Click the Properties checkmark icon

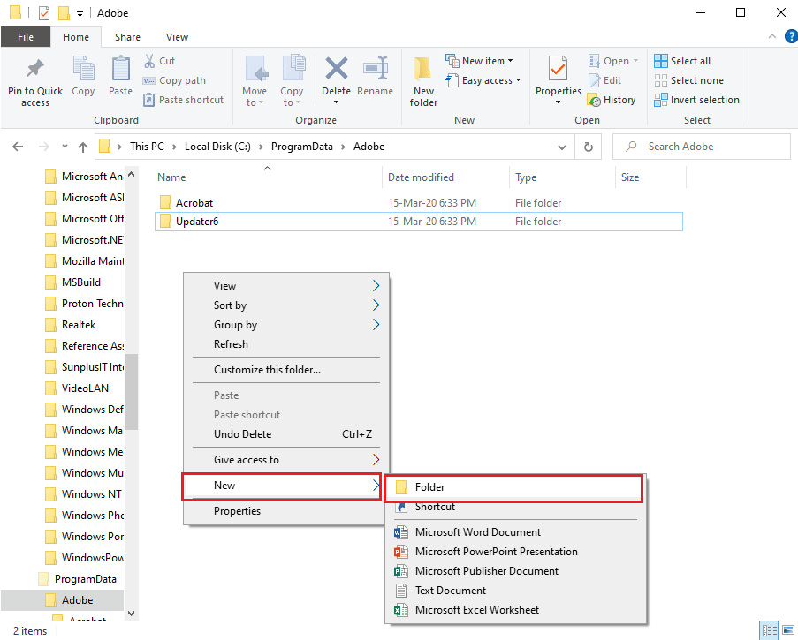(558, 69)
